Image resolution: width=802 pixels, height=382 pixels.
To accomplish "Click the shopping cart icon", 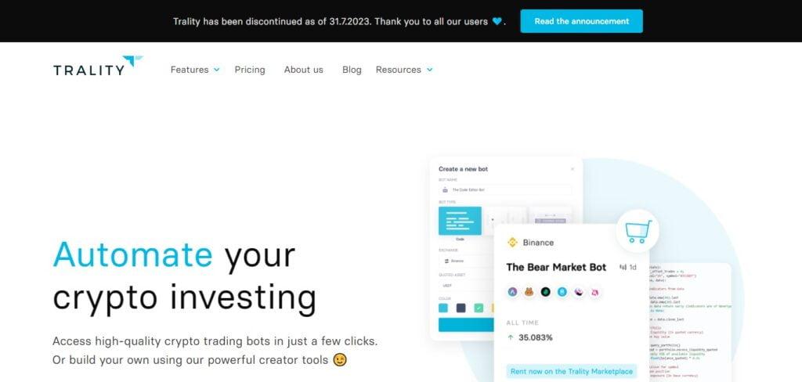I will (638, 232).
